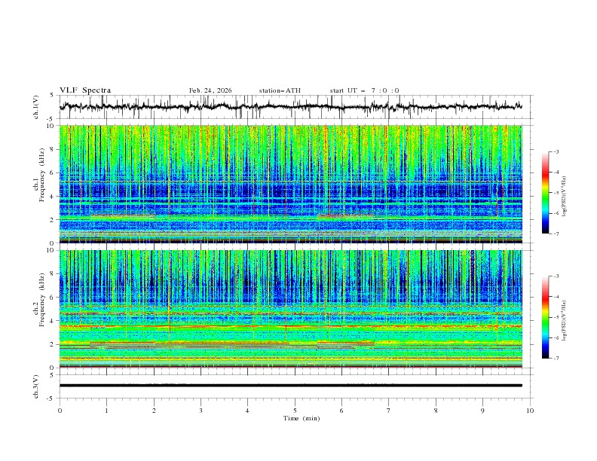Click time axis tick label "7"
Screen dimensions: 597x461
[x=389, y=411]
